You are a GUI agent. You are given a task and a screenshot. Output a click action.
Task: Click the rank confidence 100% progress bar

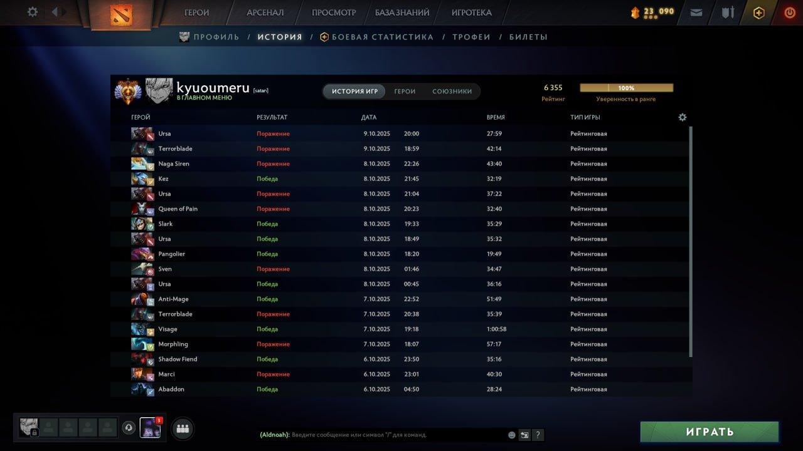point(626,88)
